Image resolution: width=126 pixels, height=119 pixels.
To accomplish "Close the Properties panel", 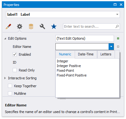I will (121, 5).
